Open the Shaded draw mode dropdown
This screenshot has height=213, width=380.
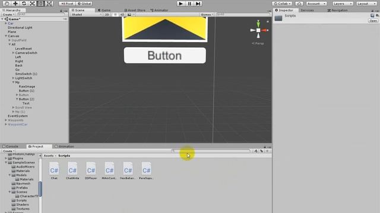(x=86, y=14)
